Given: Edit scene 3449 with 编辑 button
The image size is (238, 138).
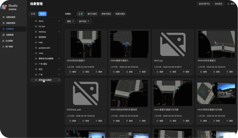Looking at the screenshot, I should (116, 72).
